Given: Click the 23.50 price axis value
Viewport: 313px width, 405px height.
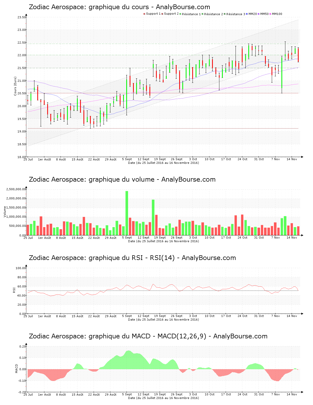Looking at the screenshot, I should click(x=21, y=17).
